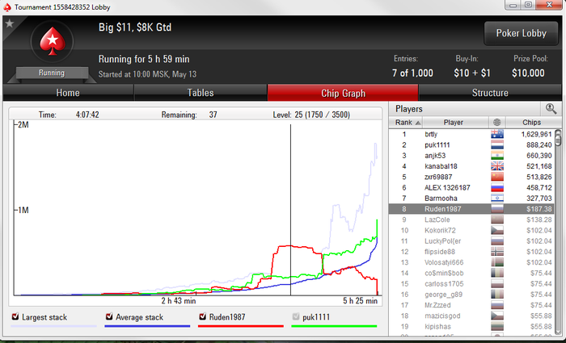Click the Remaining 37 value

click(x=213, y=115)
